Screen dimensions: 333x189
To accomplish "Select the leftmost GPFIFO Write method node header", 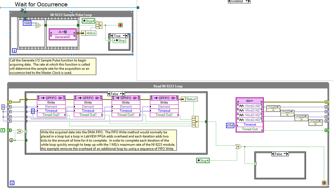I will tap(51, 98).
